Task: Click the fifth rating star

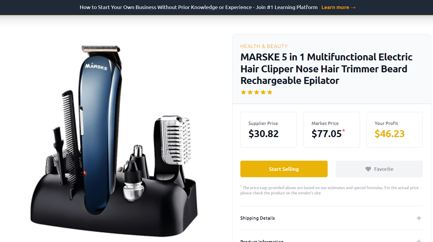Action: click(270, 92)
